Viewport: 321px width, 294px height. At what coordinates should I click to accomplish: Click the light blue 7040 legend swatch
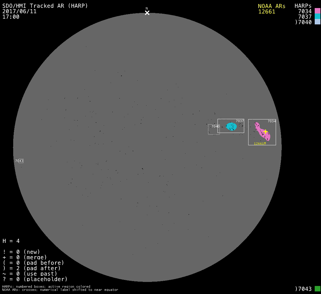(317, 22)
